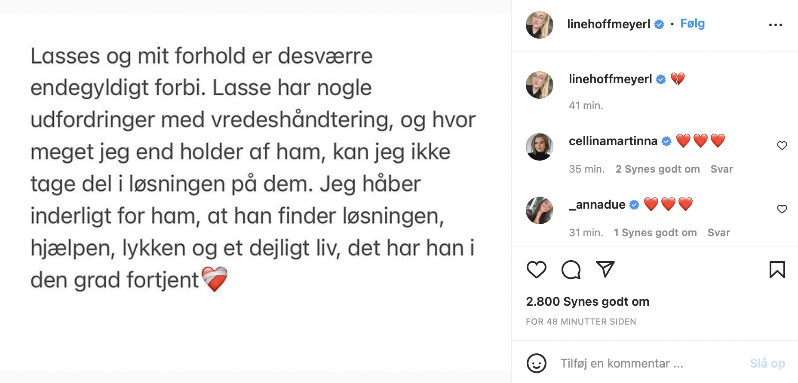The height and width of the screenshot is (383, 798).
Task: Like _annadue's comment
Action: coord(782,209)
